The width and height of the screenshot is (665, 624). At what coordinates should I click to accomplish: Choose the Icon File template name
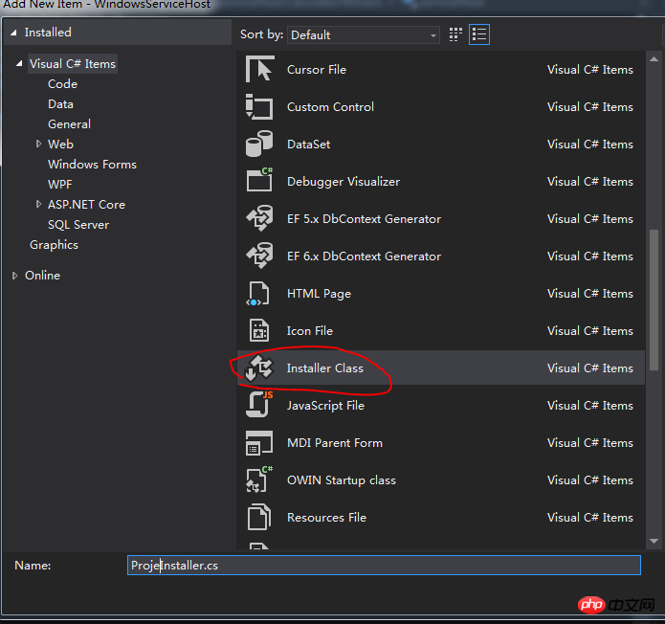point(310,331)
